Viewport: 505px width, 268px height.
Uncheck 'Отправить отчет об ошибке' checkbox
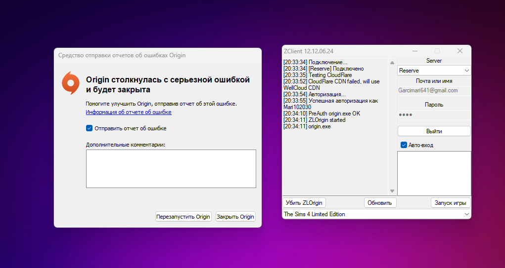[x=90, y=128]
